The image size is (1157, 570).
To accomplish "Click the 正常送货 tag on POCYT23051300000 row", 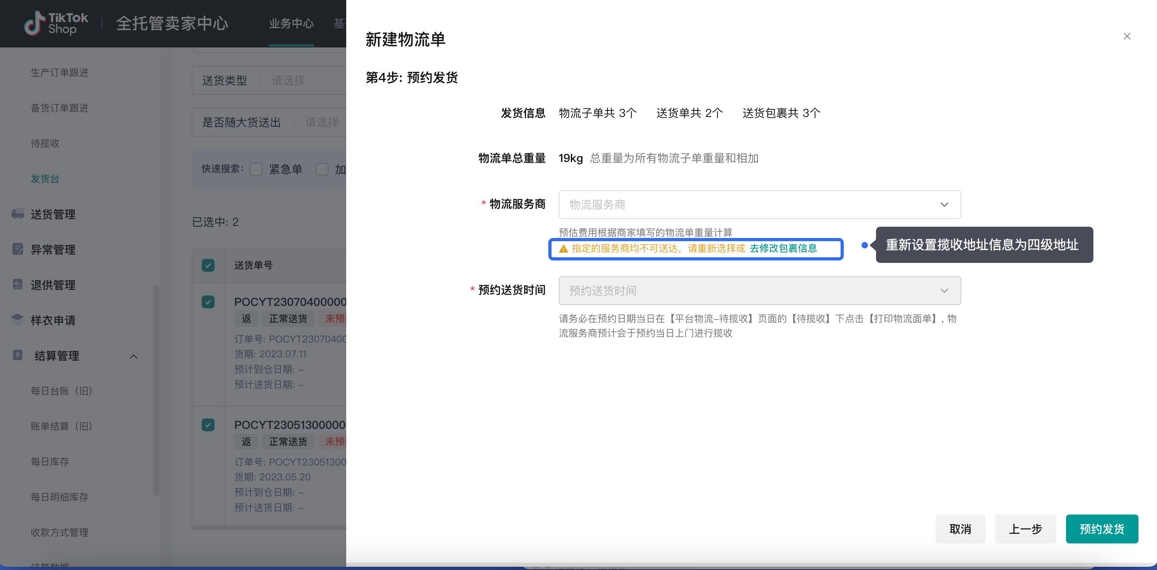I will 288,441.
